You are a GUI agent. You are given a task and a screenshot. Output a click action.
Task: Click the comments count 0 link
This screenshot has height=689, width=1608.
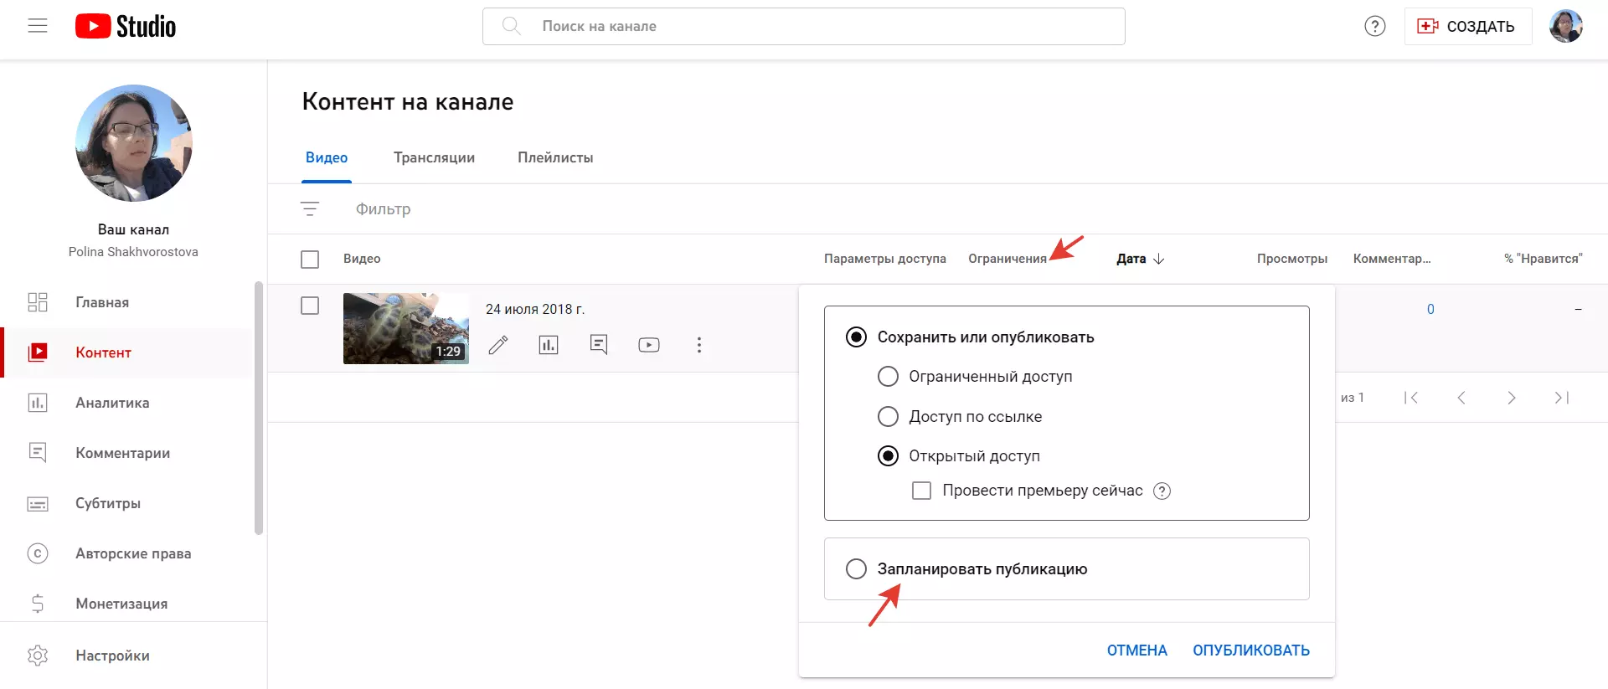(1430, 309)
